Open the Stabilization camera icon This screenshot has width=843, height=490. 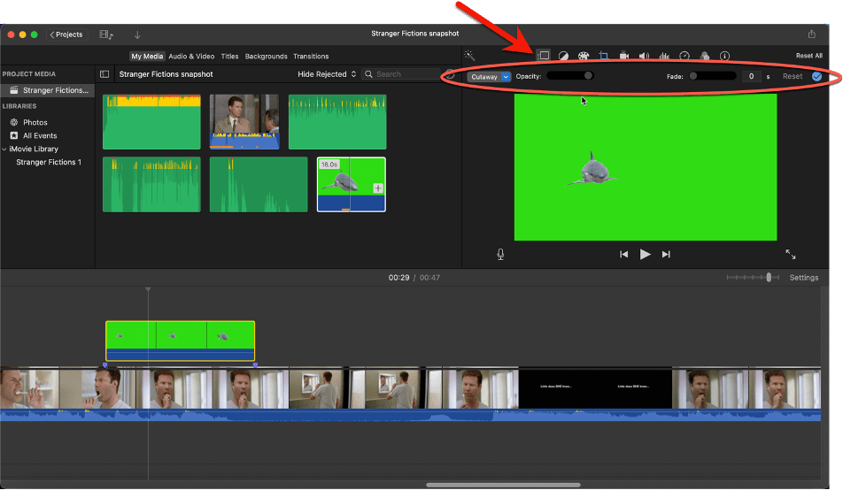[x=623, y=56]
